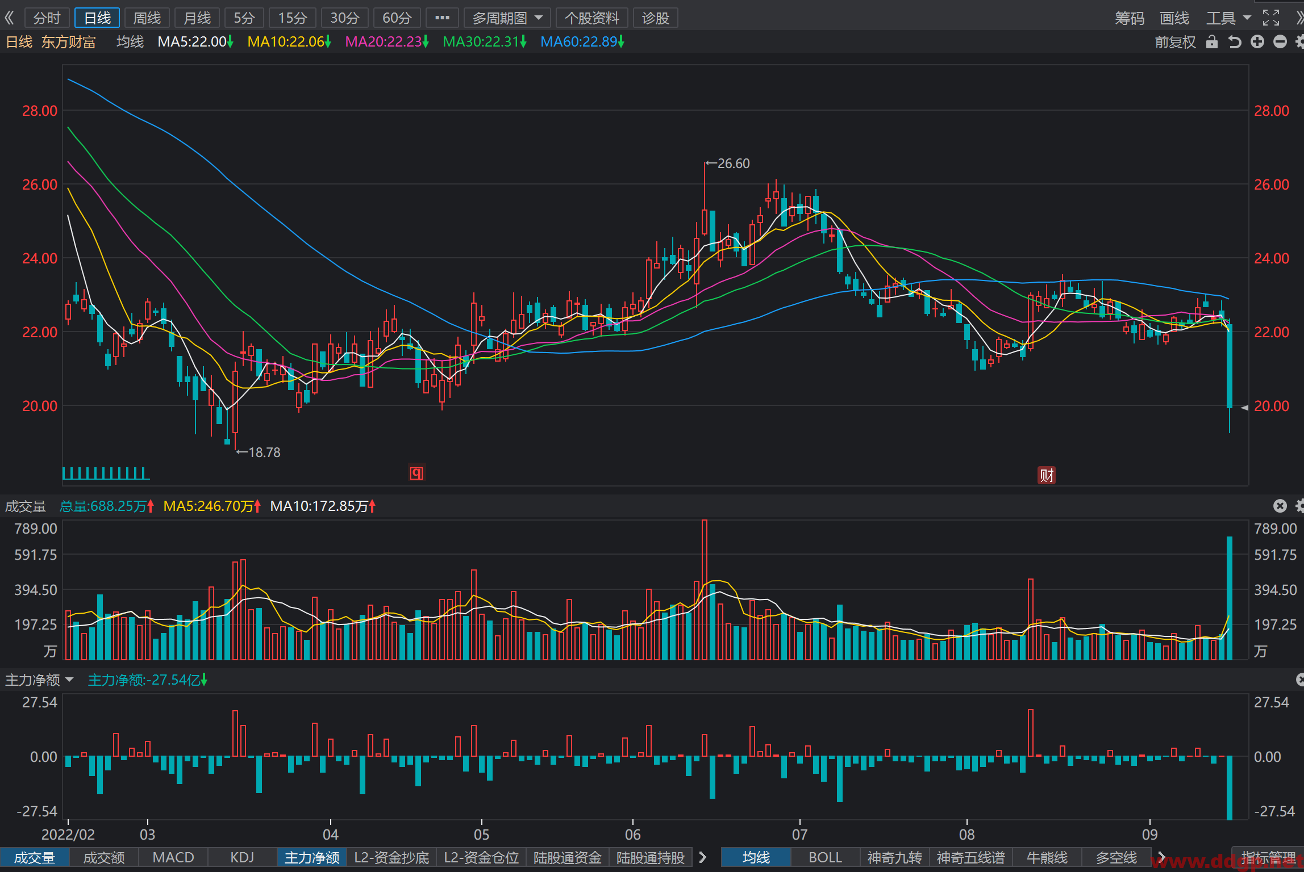Click the 诊股 diagnosis button
Image resolution: width=1304 pixels, height=872 pixels.
655,18
